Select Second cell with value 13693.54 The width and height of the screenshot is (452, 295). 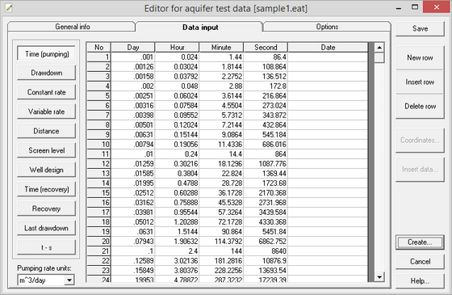[266, 271]
